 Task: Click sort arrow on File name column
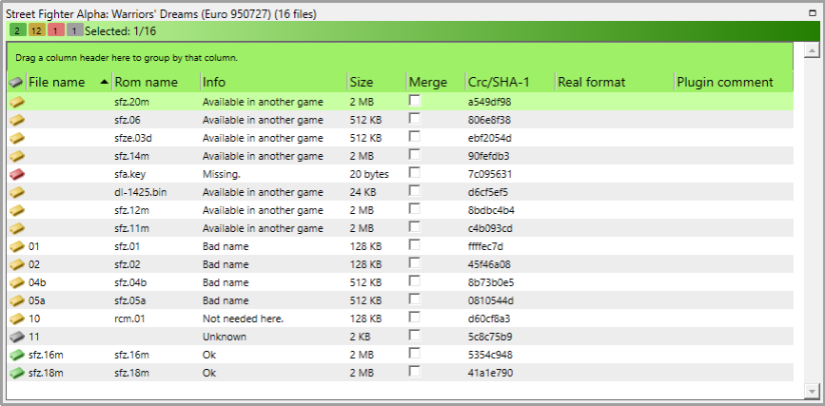(x=104, y=83)
